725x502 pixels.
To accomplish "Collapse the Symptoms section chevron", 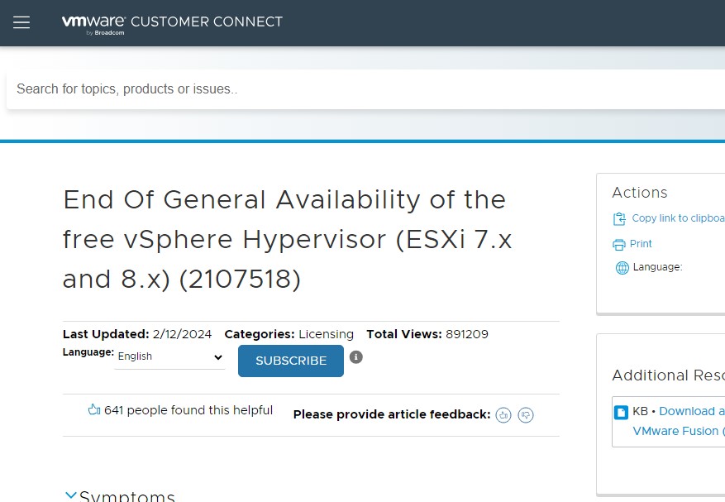I will click(70, 494).
